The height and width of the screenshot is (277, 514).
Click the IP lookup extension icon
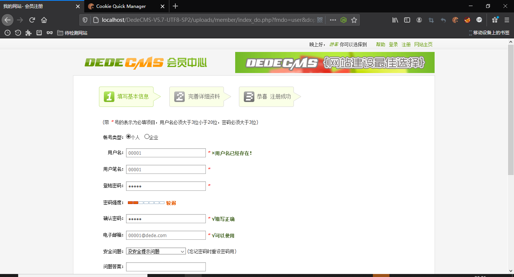pos(479,20)
